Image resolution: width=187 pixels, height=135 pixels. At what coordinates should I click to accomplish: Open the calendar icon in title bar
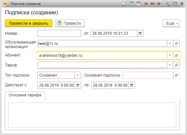(x=138, y=4)
